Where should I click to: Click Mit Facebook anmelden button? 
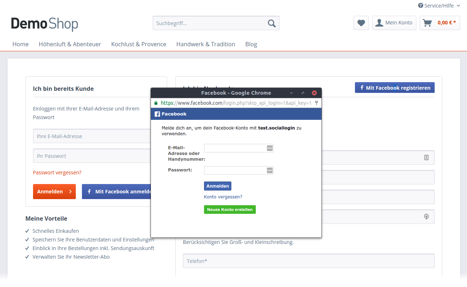click(x=116, y=192)
